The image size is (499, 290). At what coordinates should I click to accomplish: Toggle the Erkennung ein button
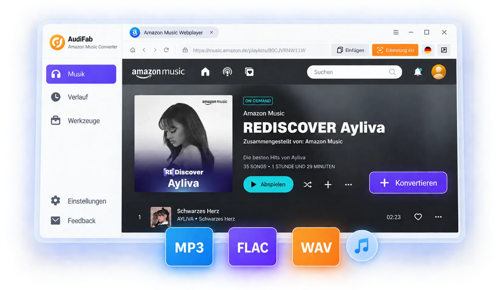[x=395, y=50]
